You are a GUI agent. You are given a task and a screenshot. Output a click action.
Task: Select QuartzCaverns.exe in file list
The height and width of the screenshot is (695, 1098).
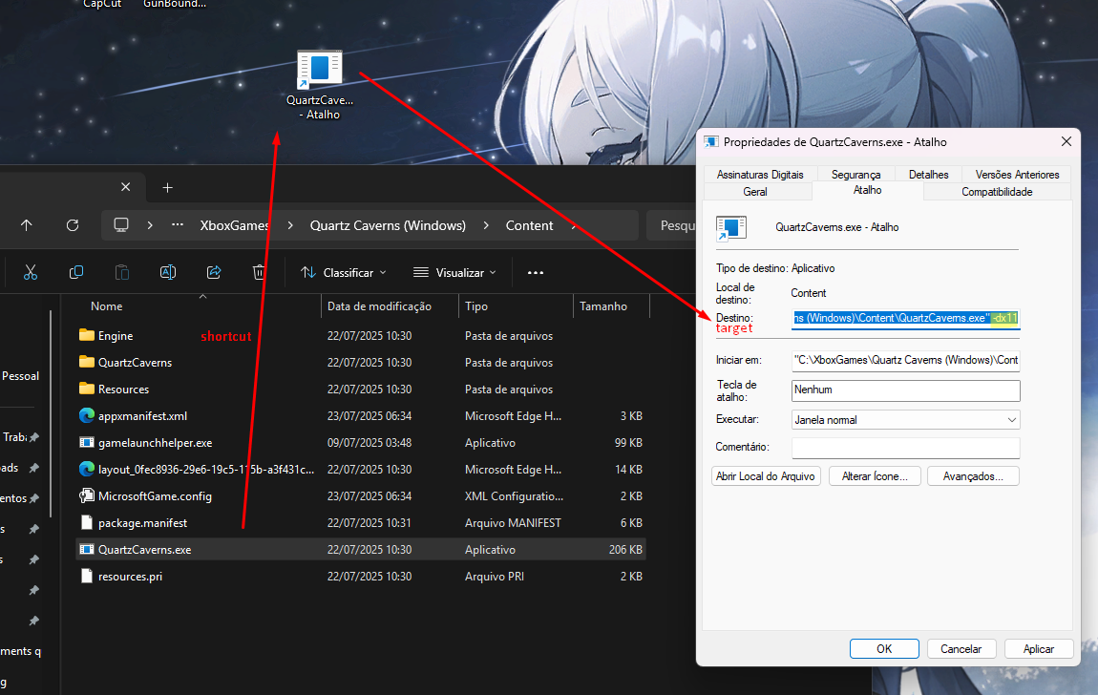pos(361,550)
